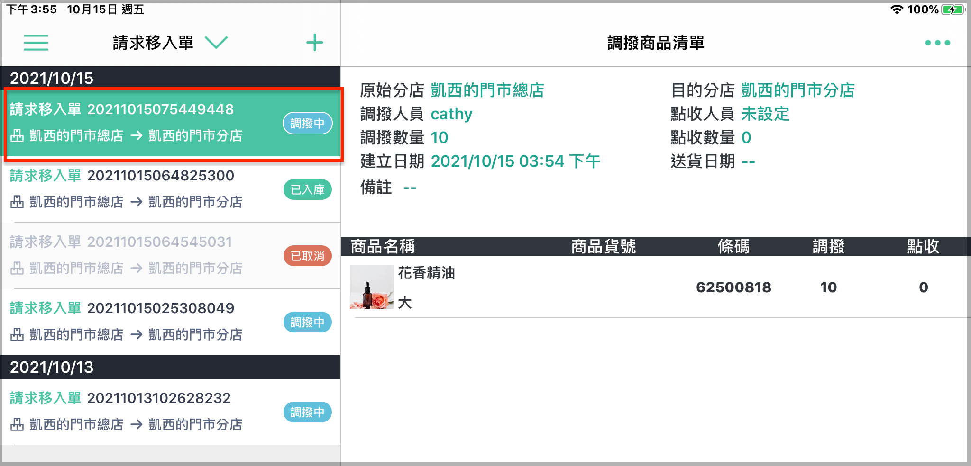Screen dimensions: 971x466
Task: Click origin store 凱西的門市總店 in details
Action: 487,90
